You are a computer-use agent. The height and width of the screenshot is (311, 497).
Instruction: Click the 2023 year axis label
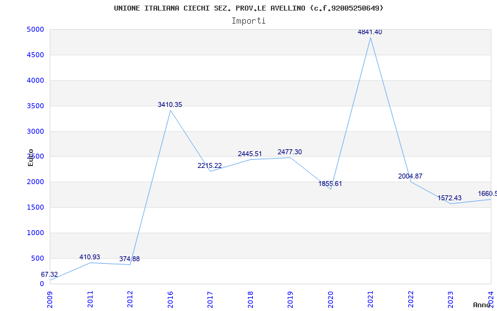coord(451,299)
